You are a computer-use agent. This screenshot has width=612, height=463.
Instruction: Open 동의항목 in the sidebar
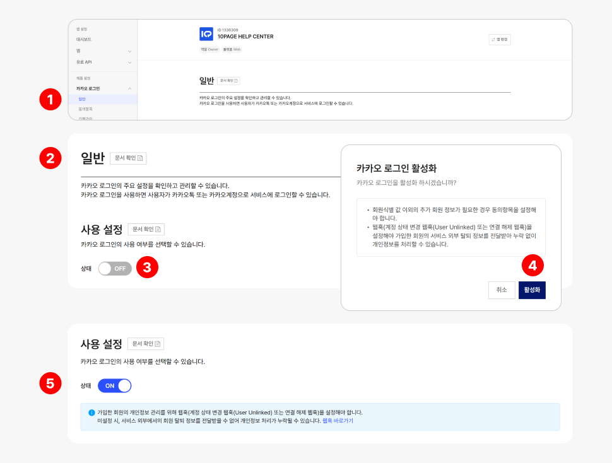click(85, 109)
